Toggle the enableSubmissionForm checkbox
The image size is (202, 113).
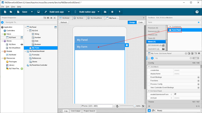point(175,94)
